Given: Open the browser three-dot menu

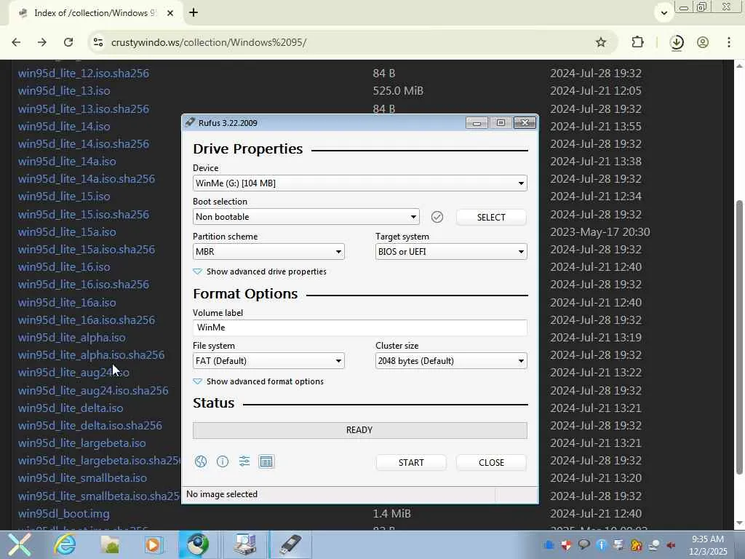Looking at the screenshot, I should tap(729, 42).
